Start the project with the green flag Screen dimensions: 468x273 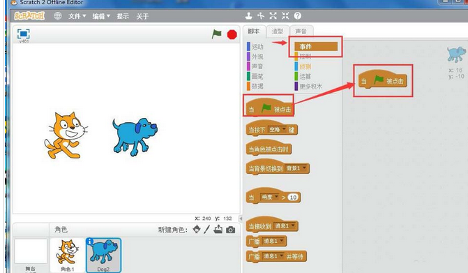point(216,34)
